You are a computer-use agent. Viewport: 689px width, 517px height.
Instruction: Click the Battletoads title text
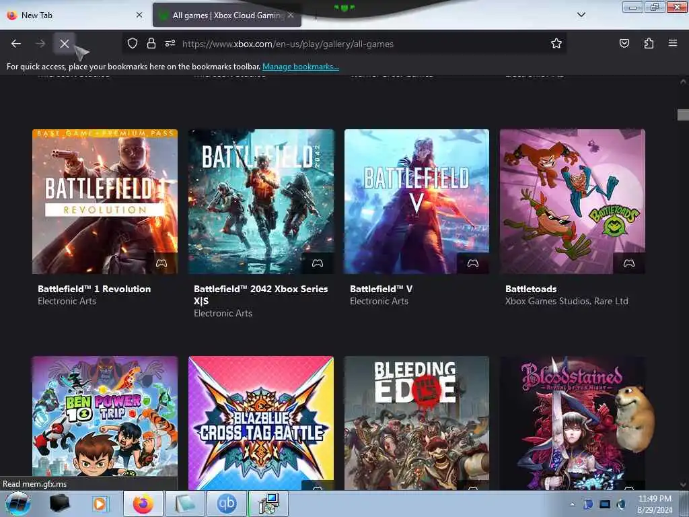point(531,289)
